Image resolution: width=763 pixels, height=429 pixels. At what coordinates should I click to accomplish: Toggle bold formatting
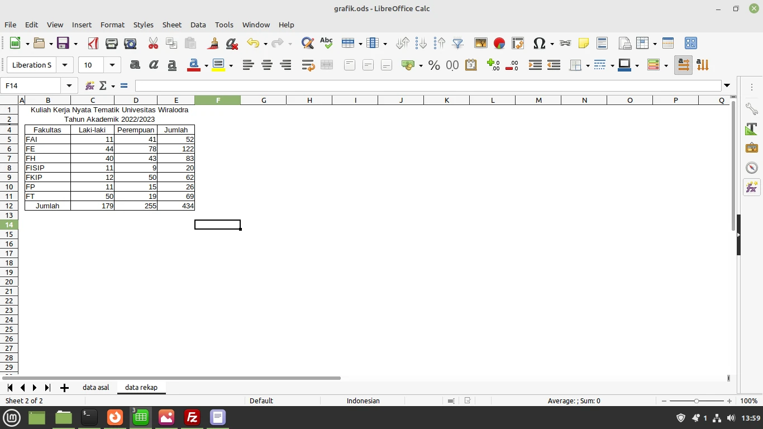point(135,65)
